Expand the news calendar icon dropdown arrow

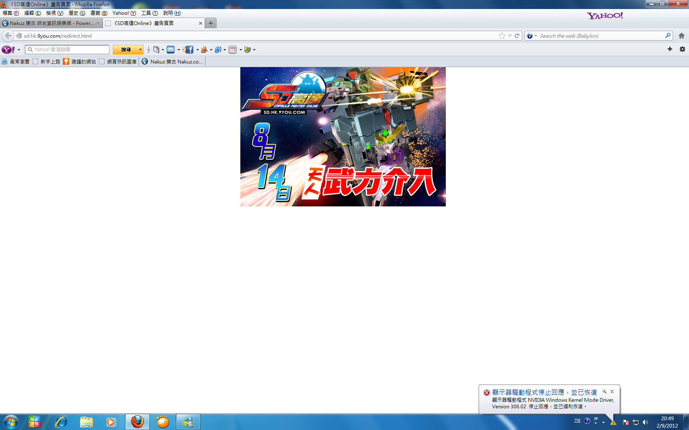[x=240, y=50]
